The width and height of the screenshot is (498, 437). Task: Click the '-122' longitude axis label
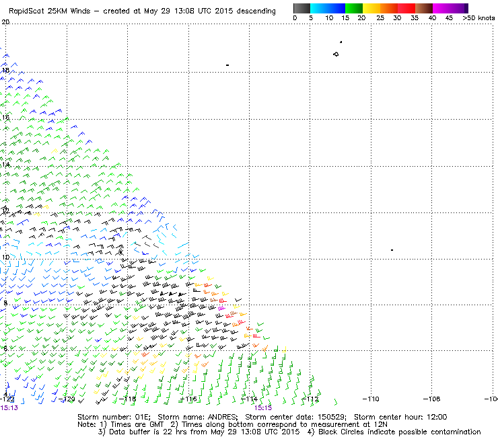(7, 399)
